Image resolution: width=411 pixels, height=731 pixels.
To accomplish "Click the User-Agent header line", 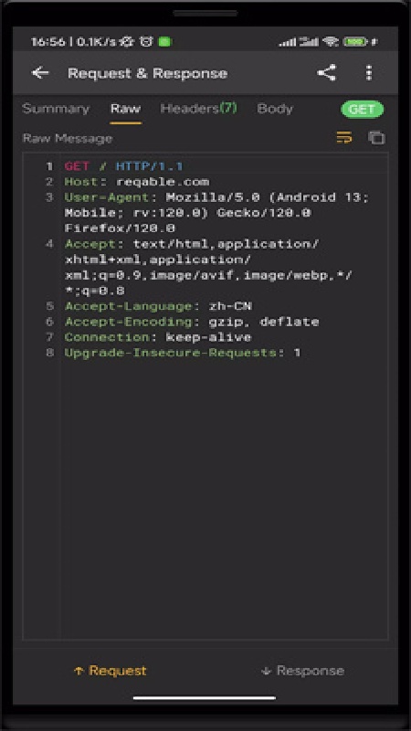I will (x=216, y=213).
